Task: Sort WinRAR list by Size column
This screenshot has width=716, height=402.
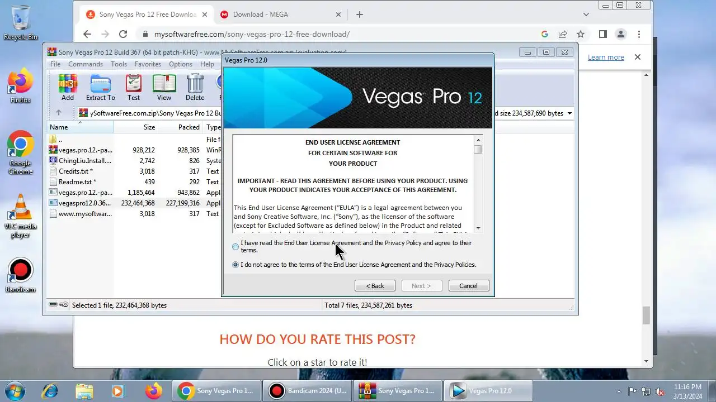Action: pos(135,127)
